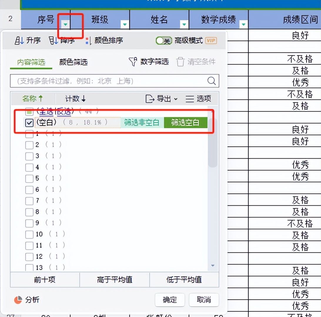321x317 pixels.
Task: Open the 班级 column filter dropdown
Action: click(125, 25)
